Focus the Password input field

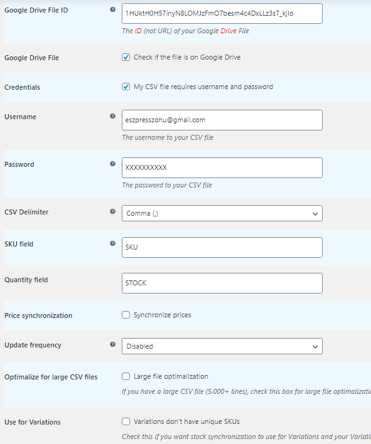pos(222,167)
